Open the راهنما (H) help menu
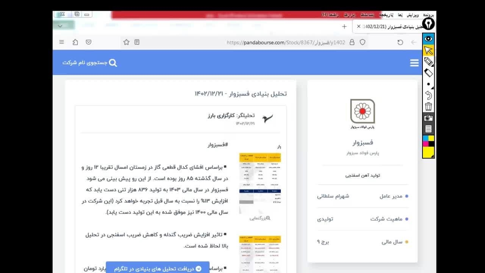Image resolution: width=485 pixels, height=273 pixels. click(x=330, y=15)
